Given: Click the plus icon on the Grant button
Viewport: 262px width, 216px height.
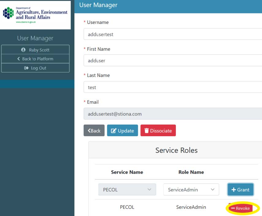Looking at the screenshot, I should (x=234, y=190).
